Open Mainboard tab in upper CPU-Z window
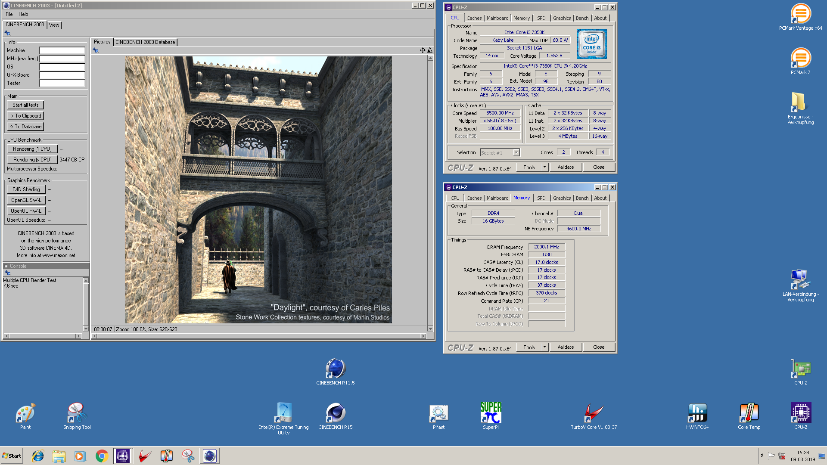Screen dimensions: 827x465 pyautogui.click(x=497, y=18)
